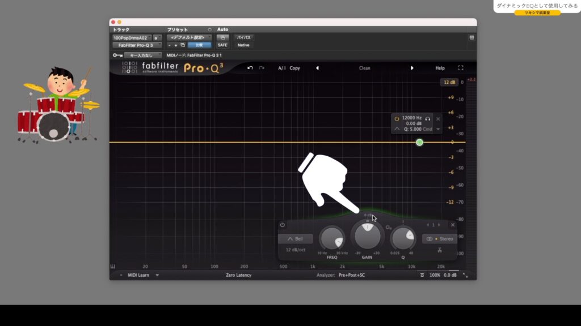
Task: Open the MIDI Learn button
Action: click(x=138, y=275)
